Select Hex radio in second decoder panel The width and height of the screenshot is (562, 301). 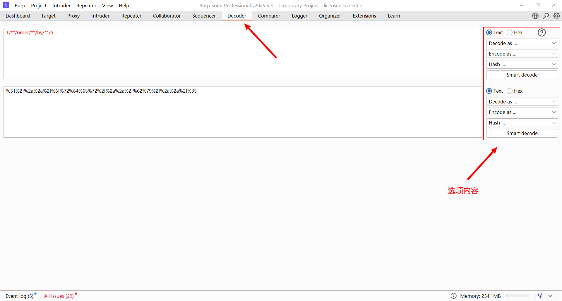pyautogui.click(x=510, y=91)
